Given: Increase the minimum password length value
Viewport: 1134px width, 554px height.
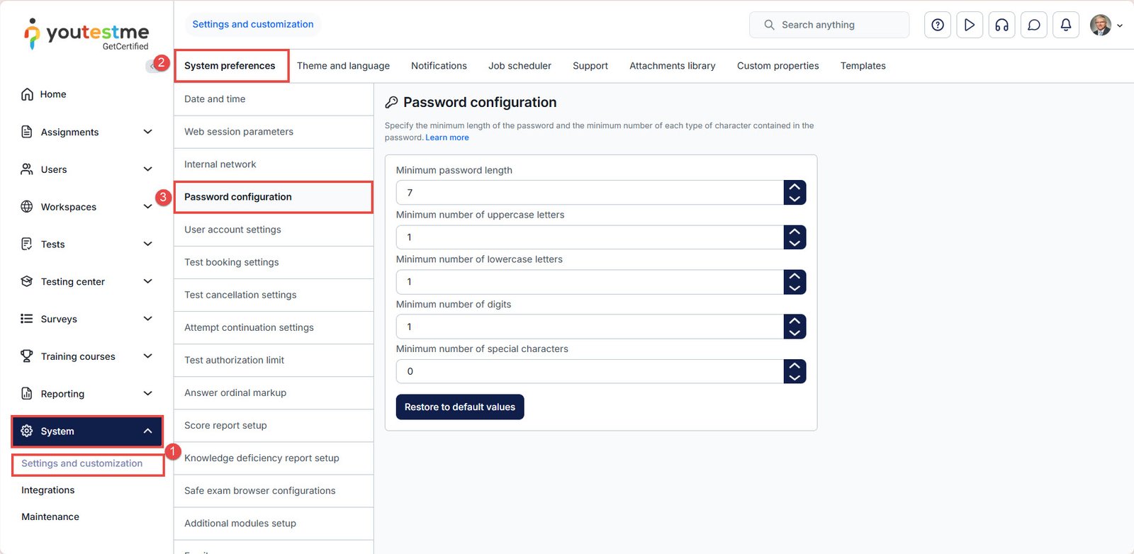Looking at the screenshot, I should coord(795,187).
